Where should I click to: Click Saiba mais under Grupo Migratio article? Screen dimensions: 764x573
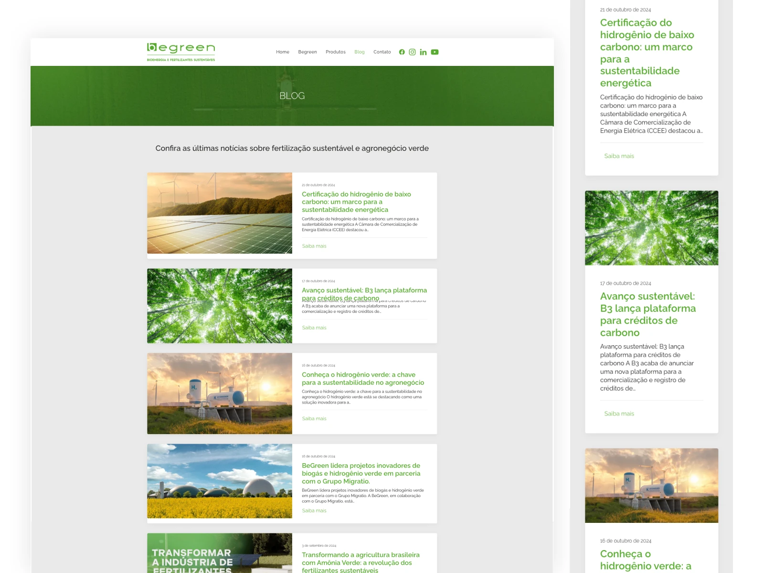pyautogui.click(x=314, y=511)
